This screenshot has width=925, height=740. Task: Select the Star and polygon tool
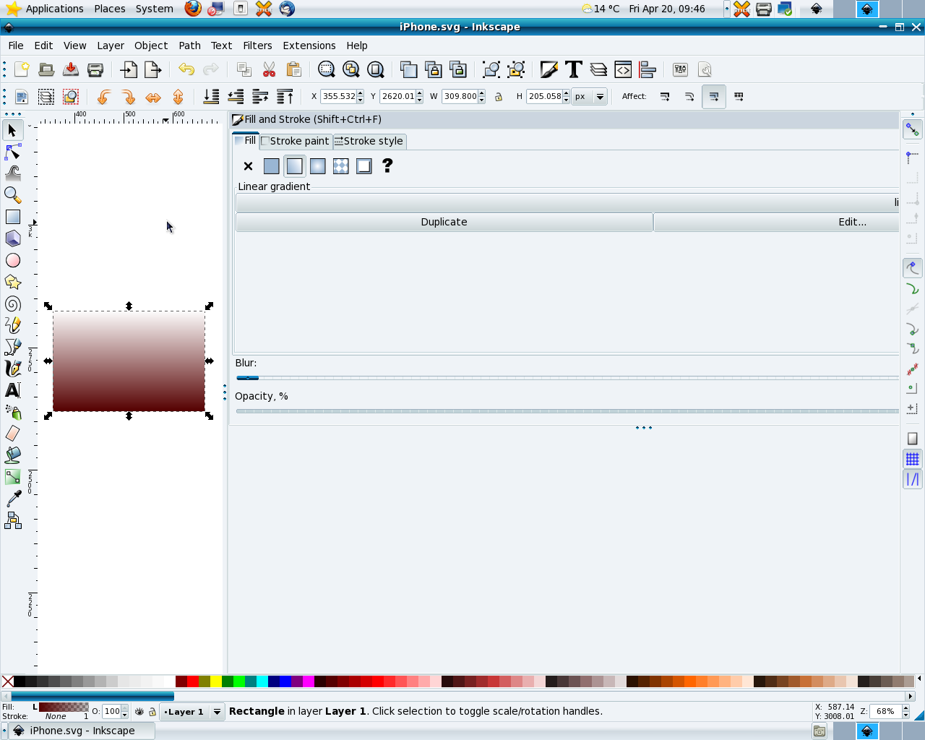click(13, 283)
